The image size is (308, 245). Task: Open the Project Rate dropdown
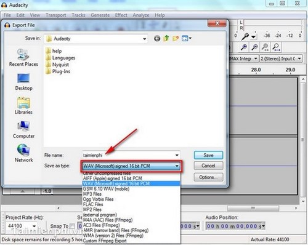click(34, 226)
